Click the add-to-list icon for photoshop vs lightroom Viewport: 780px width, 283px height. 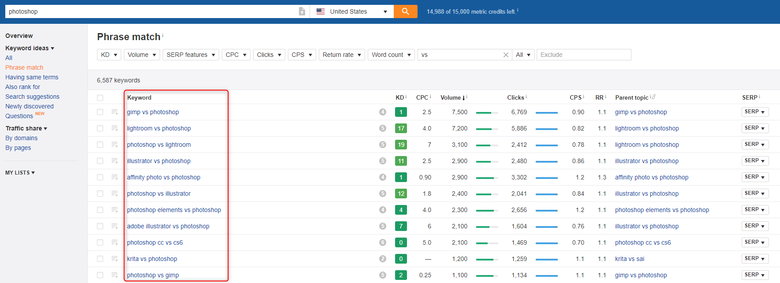pos(115,145)
